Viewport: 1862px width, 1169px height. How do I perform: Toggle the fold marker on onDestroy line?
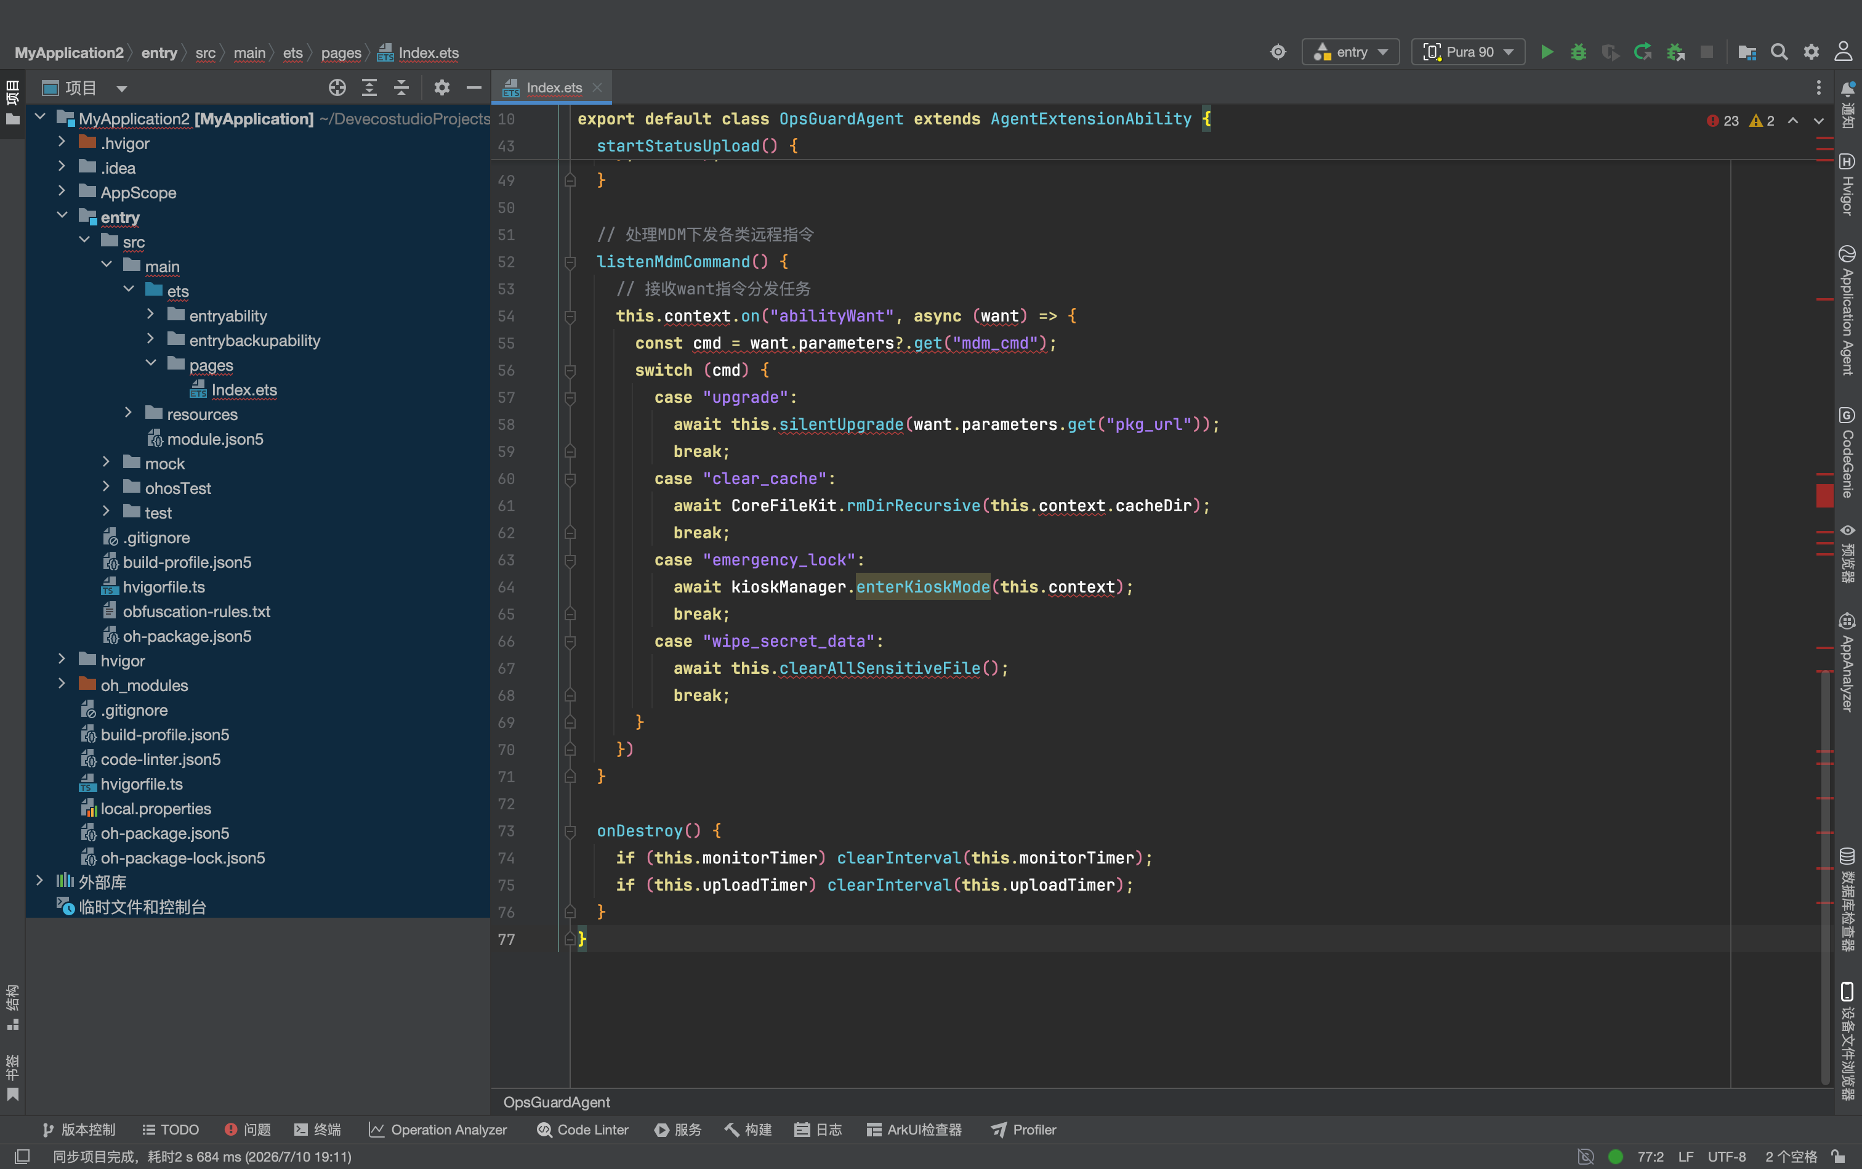(x=570, y=831)
